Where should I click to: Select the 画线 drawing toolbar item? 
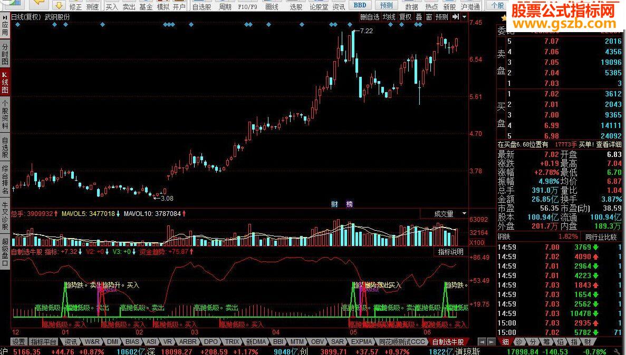[x=272, y=7]
